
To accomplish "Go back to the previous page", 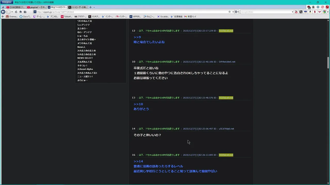I will coord(3,12).
